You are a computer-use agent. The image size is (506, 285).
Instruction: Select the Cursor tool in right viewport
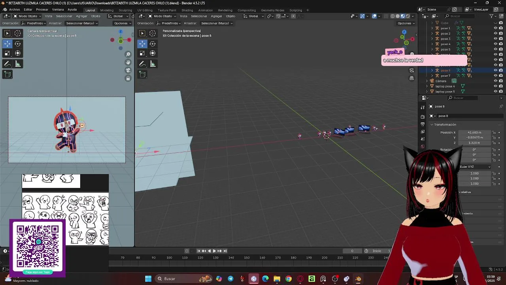click(153, 34)
